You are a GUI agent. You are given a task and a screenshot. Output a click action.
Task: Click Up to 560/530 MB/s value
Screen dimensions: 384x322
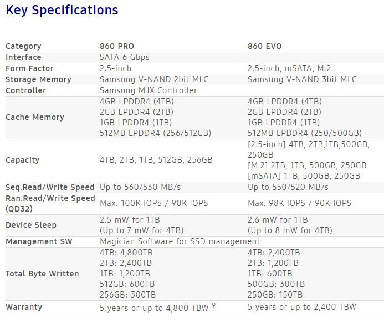[x=140, y=187]
